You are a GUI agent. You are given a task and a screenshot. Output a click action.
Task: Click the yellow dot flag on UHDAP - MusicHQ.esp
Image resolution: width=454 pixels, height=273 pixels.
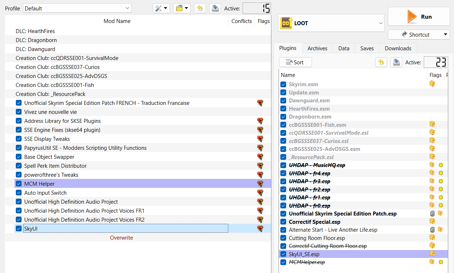pyautogui.click(x=441, y=165)
